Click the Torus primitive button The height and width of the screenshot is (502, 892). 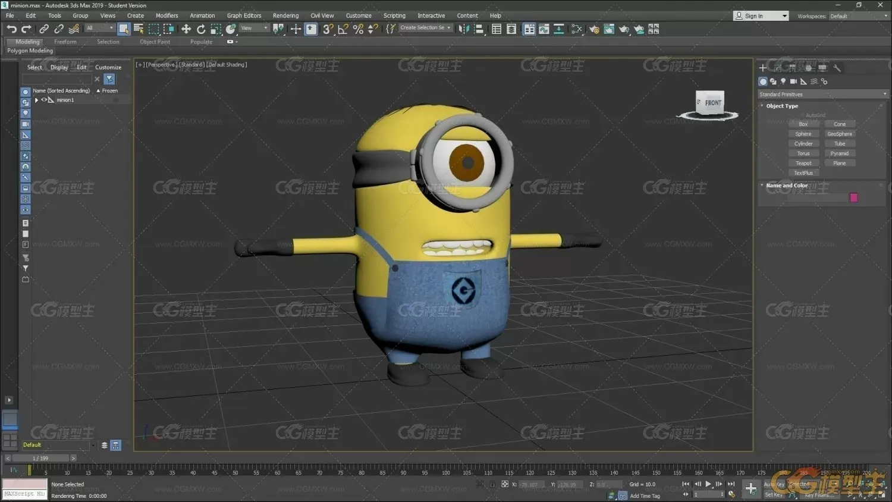(x=803, y=153)
